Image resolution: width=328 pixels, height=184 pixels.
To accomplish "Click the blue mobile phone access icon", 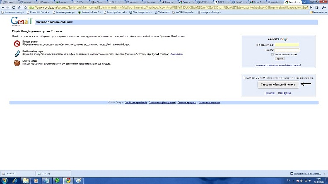I will [17, 53].
